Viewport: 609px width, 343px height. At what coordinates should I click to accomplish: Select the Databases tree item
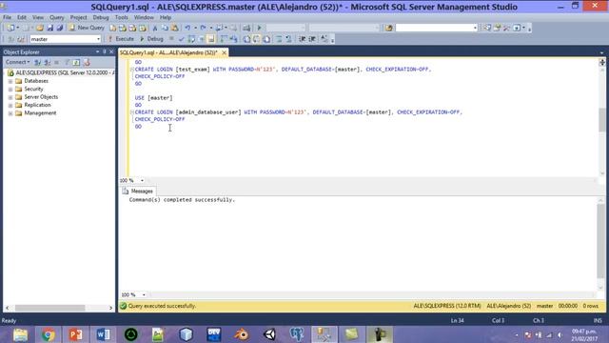coord(36,81)
